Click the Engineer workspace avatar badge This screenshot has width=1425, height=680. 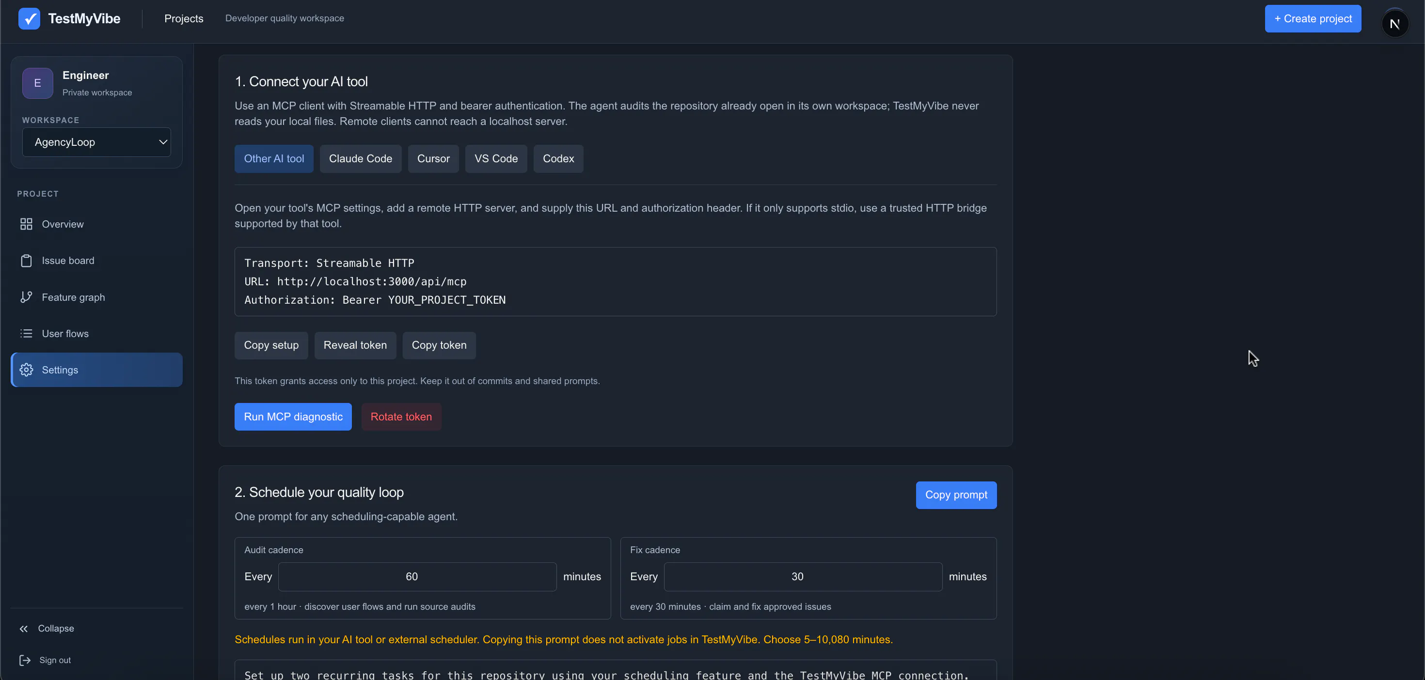click(x=38, y=83)
